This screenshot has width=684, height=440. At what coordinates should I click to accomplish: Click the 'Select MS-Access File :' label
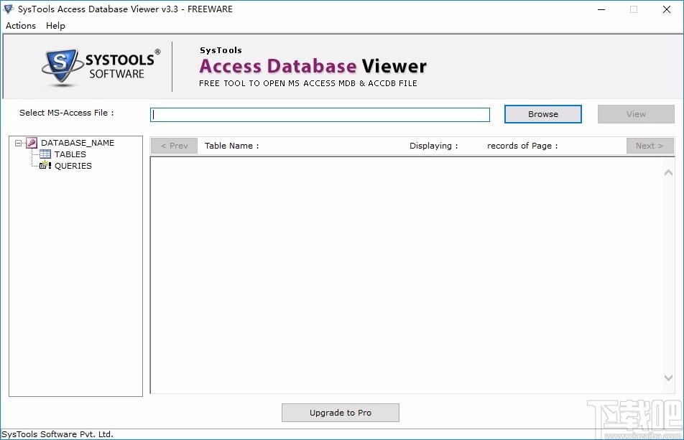66,113
